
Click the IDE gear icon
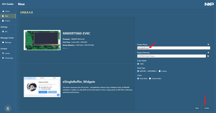pyautogui.click(x=3, y=32)
